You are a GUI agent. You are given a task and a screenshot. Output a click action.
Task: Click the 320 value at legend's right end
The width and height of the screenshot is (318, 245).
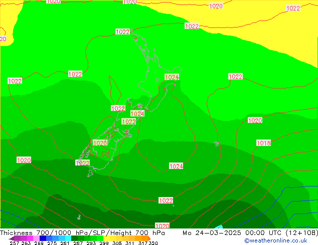(153, 243)
